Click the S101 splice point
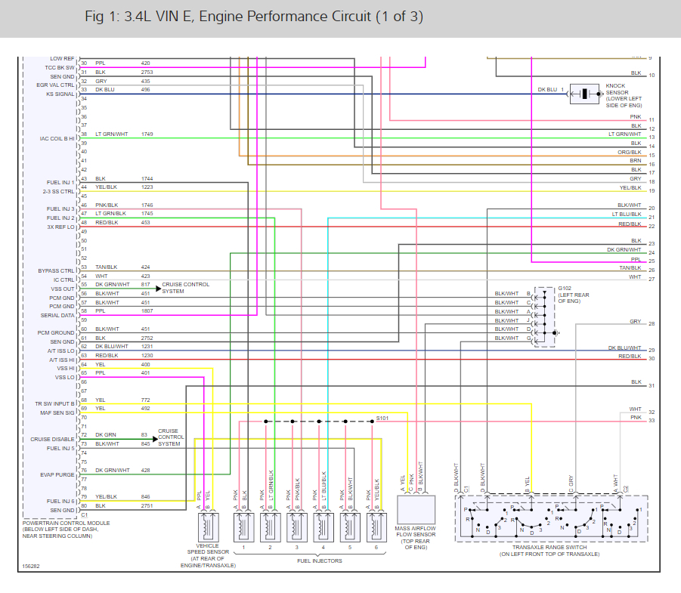 coord(372,421)
